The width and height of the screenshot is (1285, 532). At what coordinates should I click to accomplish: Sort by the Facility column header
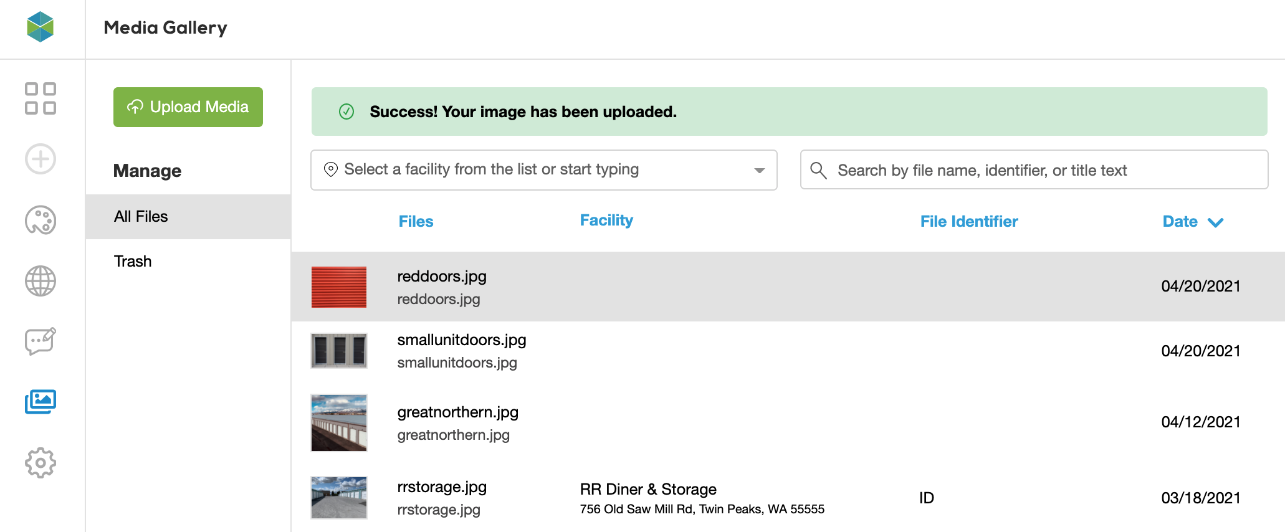606,221
